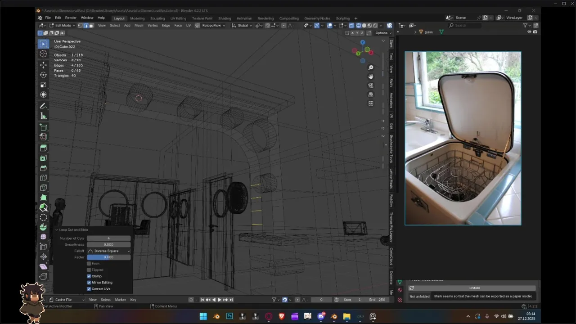The height and width of the screenshot is (324, 576).
Task: Click the Unfold button
Action: (474, 288)
